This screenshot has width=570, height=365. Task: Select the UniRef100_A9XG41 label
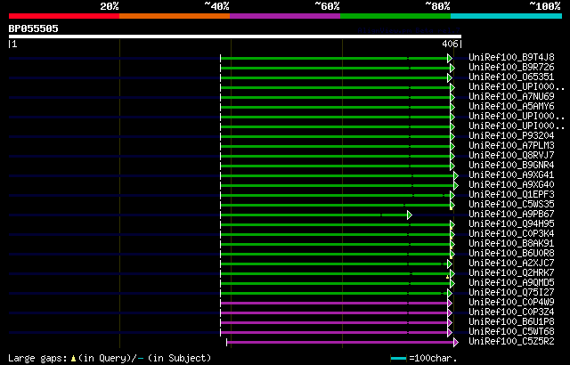511,174
